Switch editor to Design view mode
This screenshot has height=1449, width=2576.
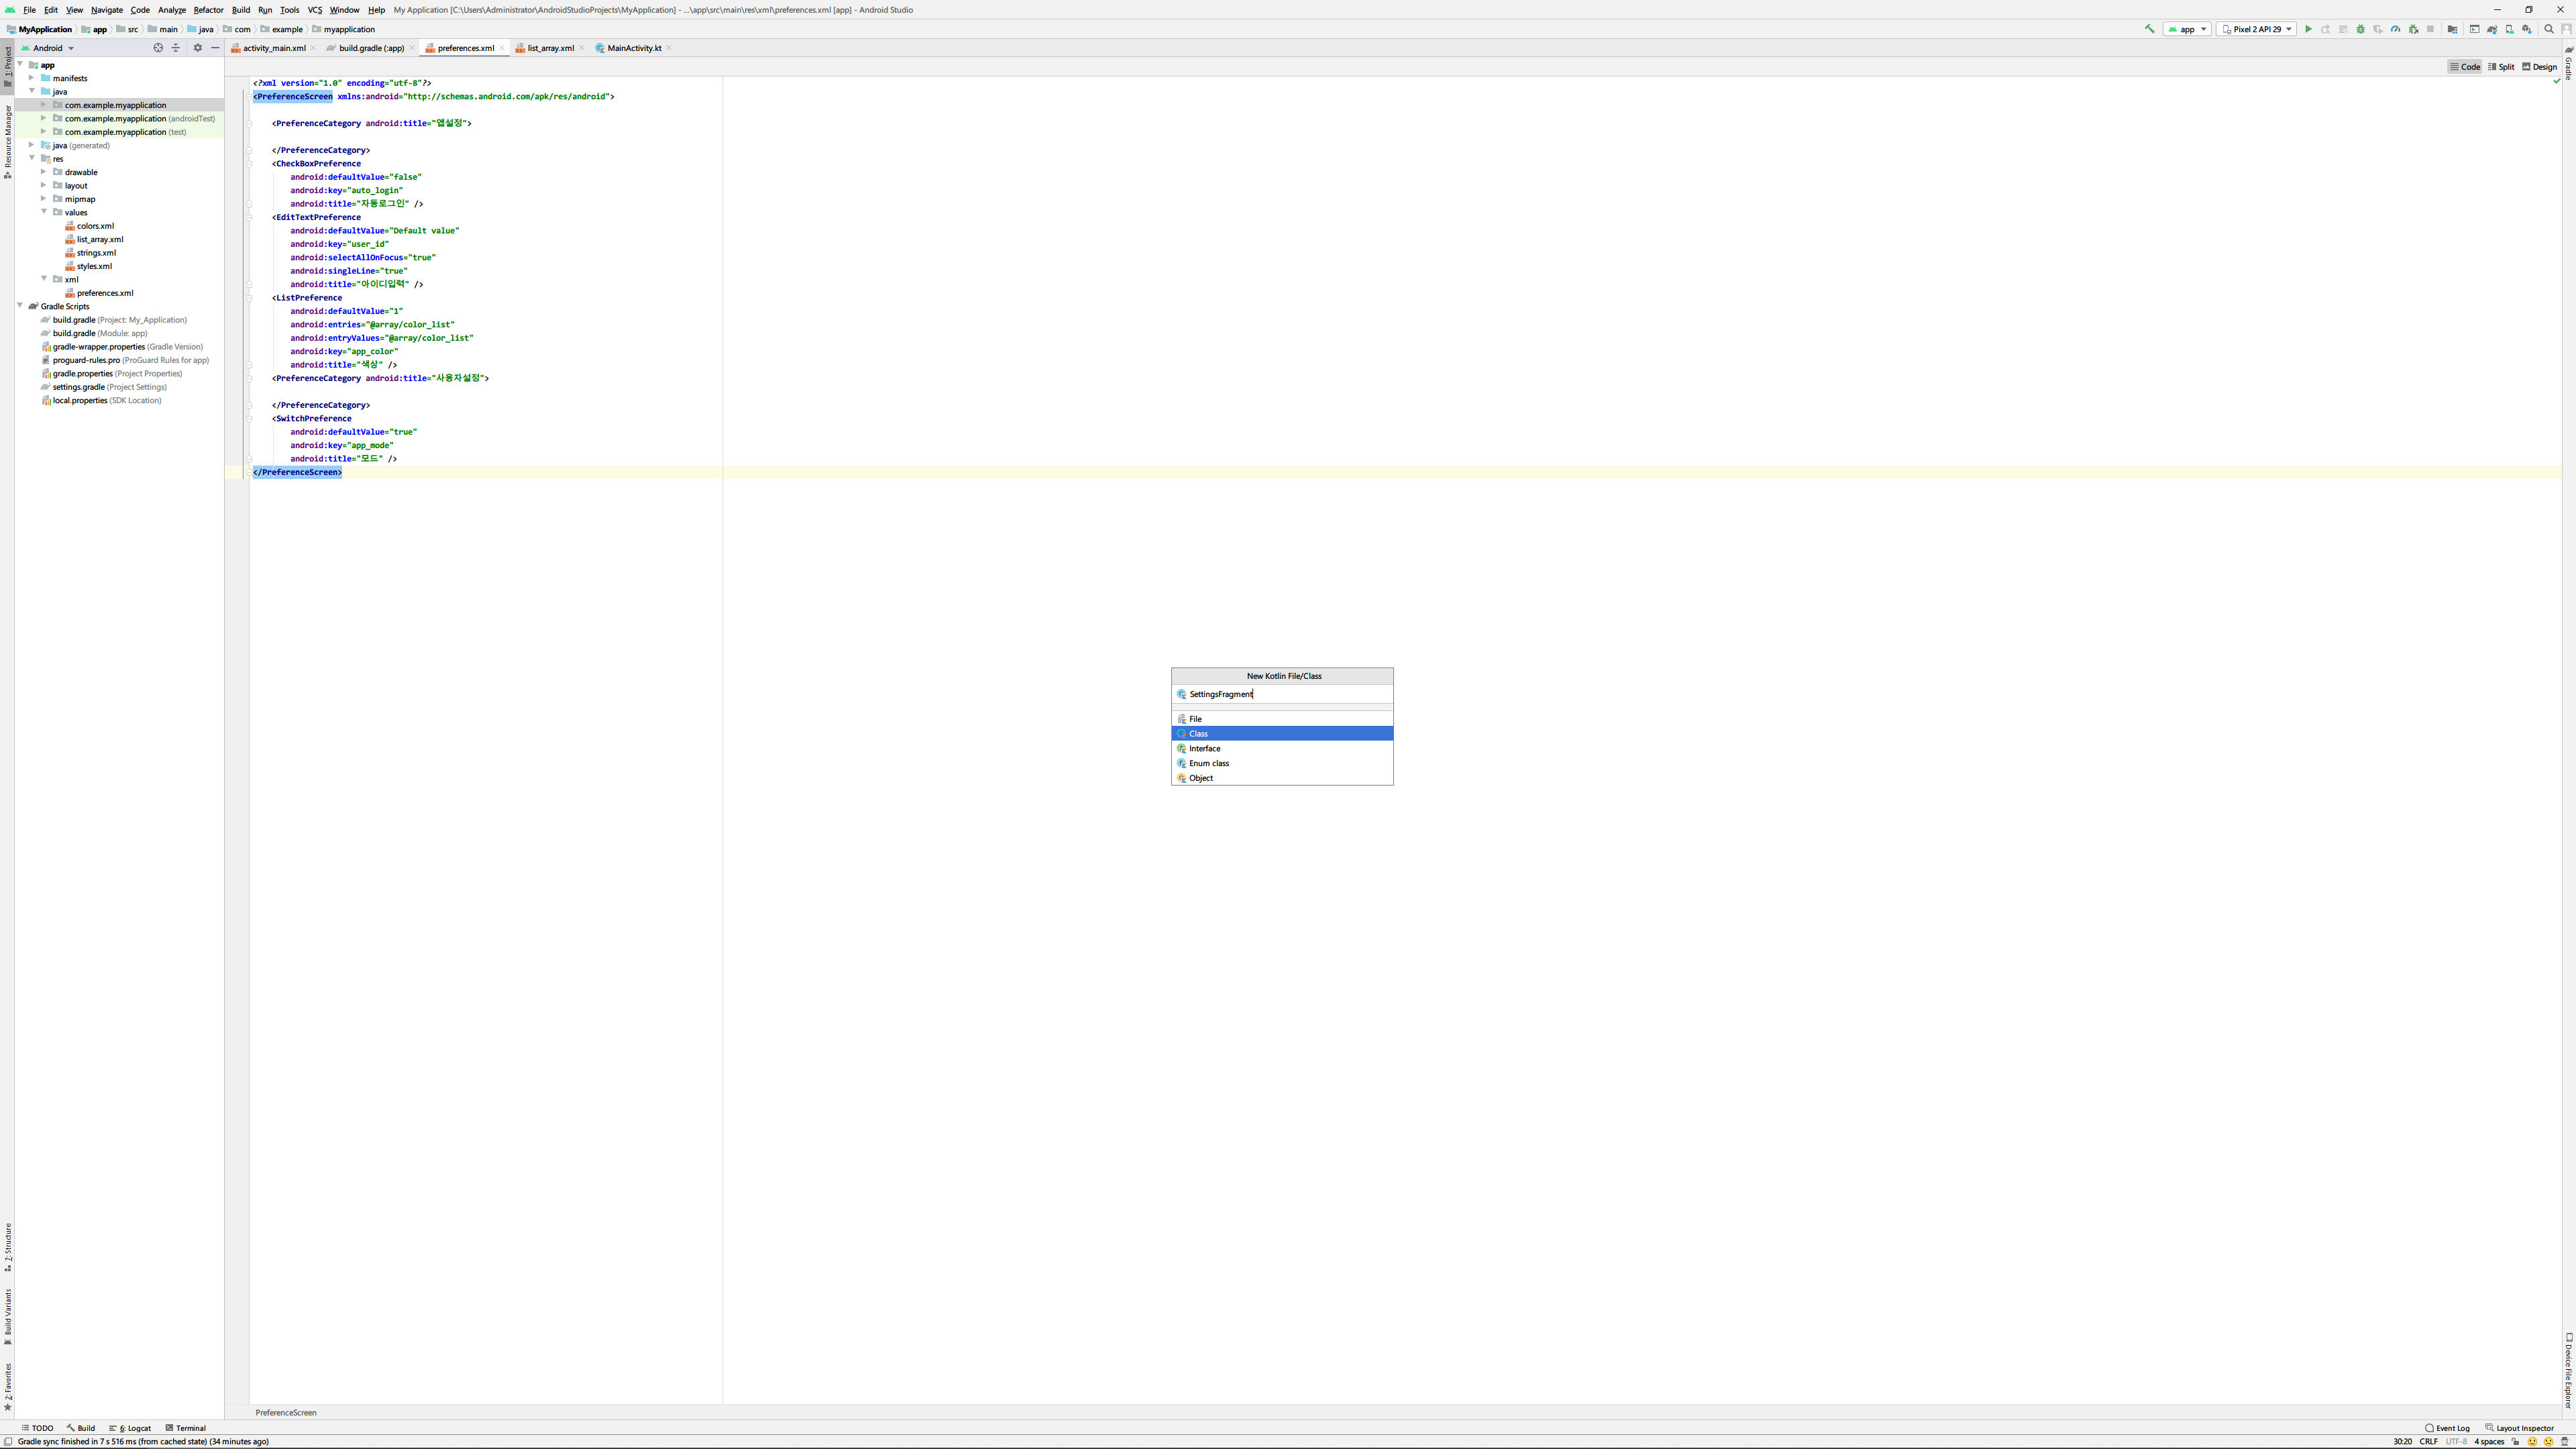point(2540,67)
